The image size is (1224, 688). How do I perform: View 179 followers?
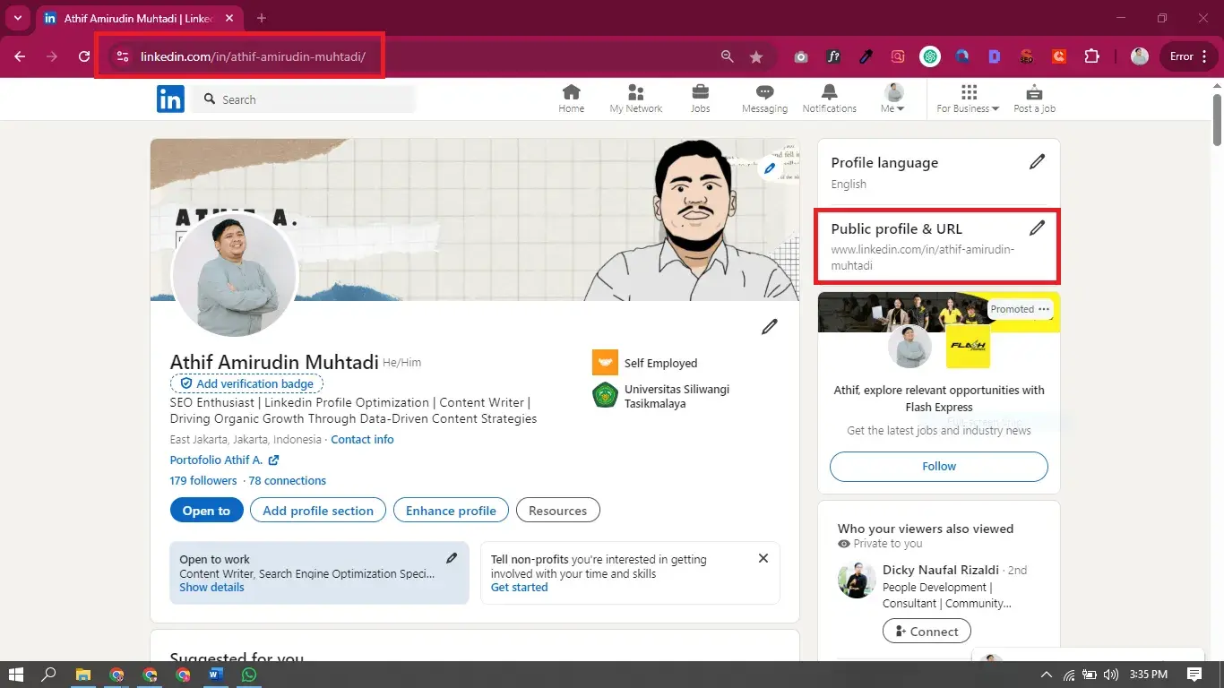click(x=203, y=481)
